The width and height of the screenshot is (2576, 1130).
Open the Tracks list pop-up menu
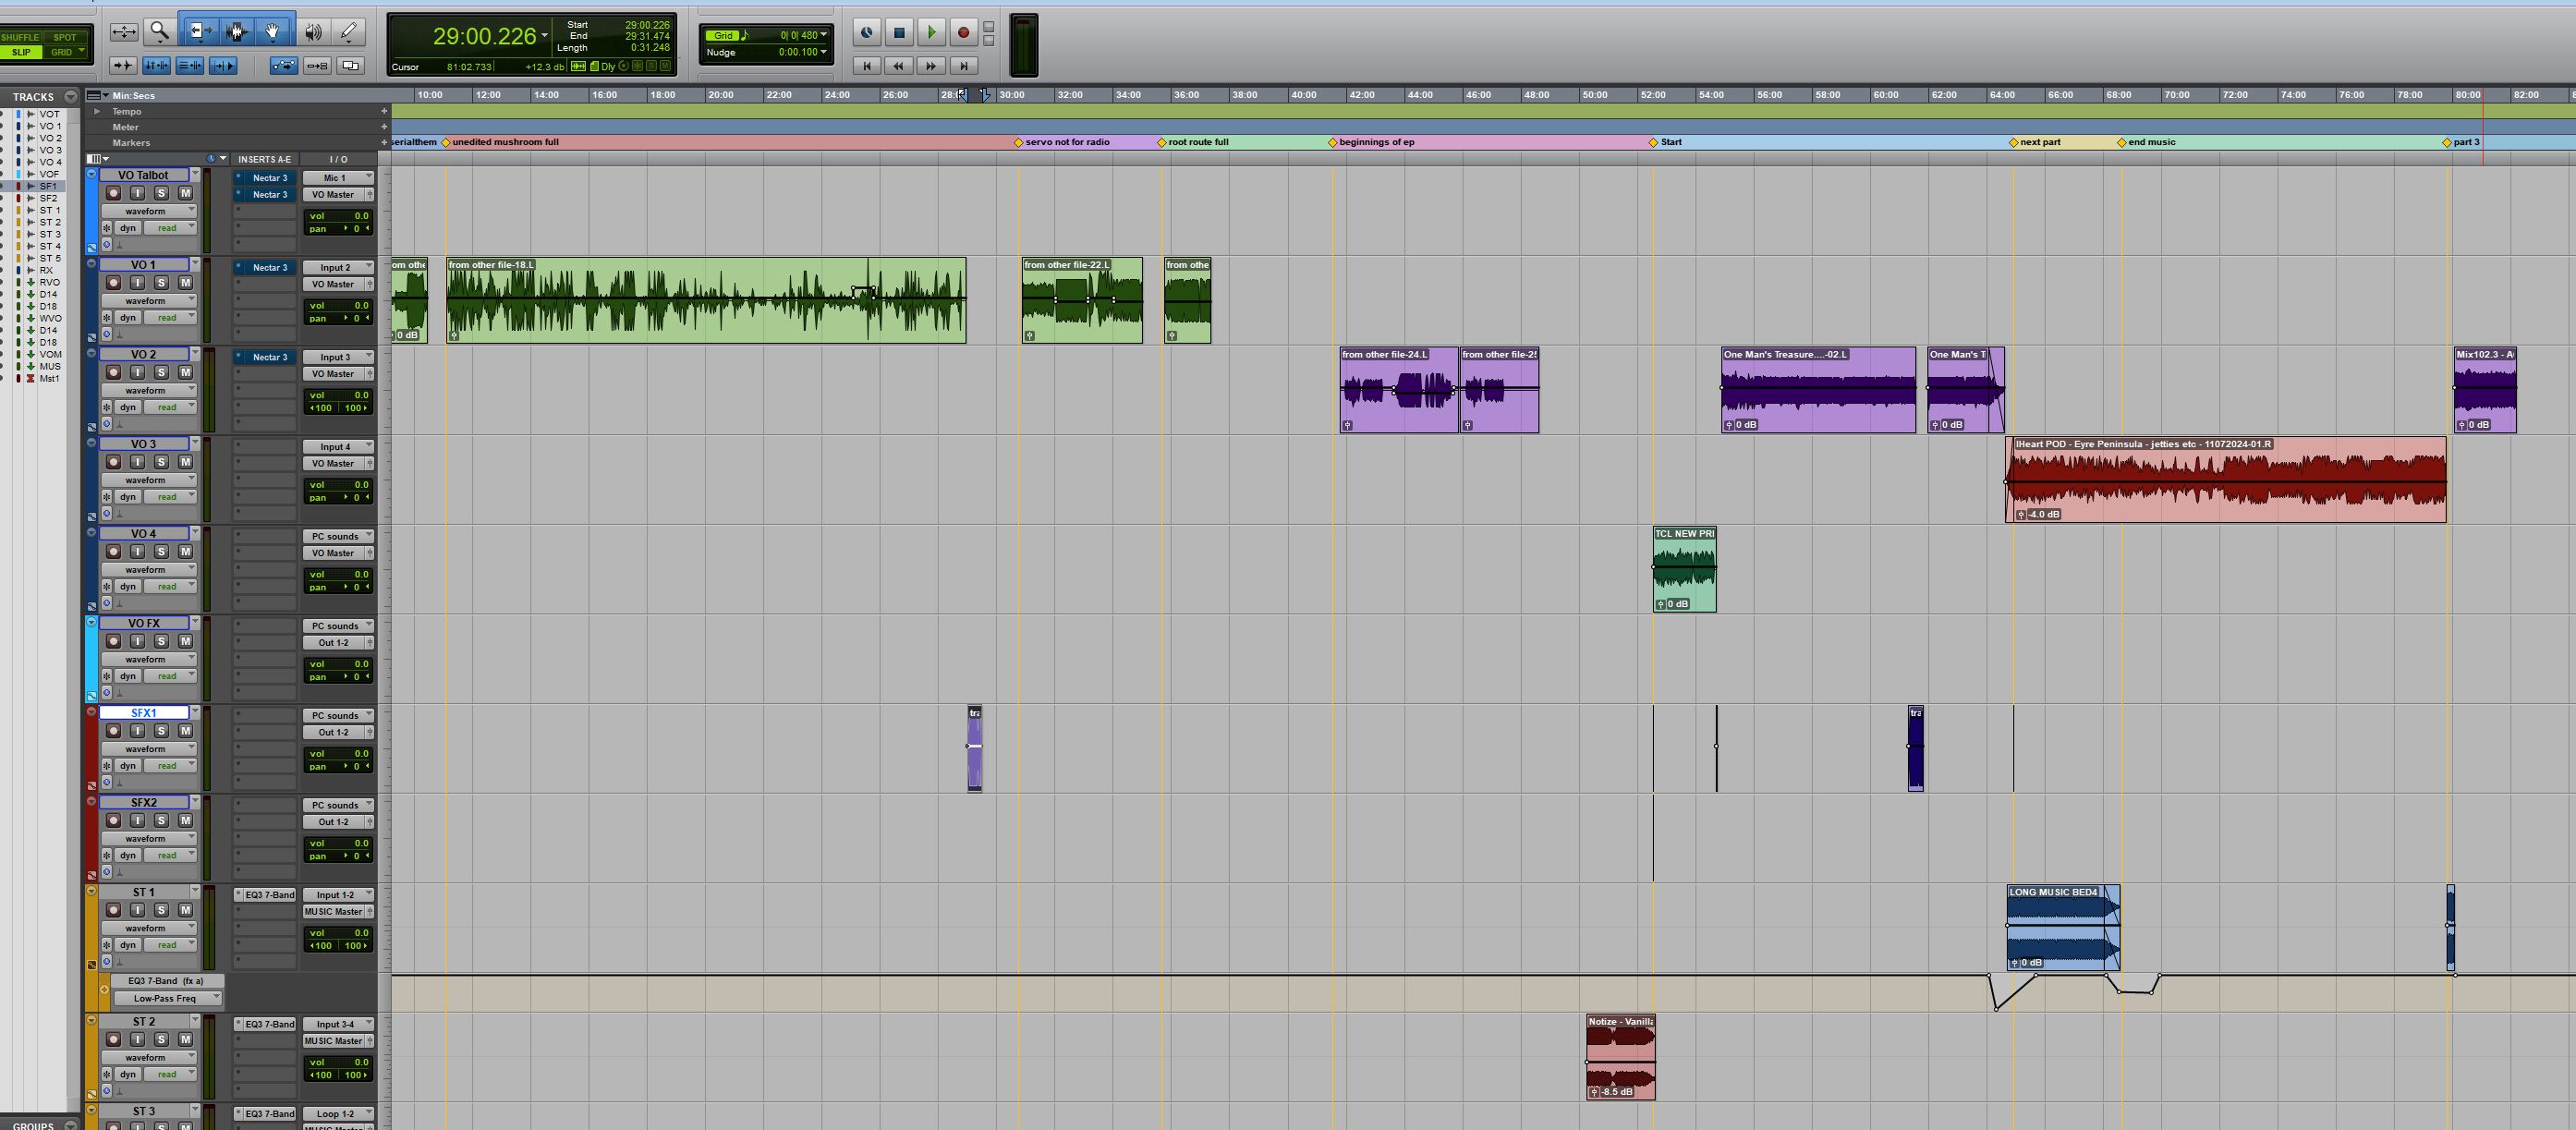pyautogui.click(x=69, y=96)
